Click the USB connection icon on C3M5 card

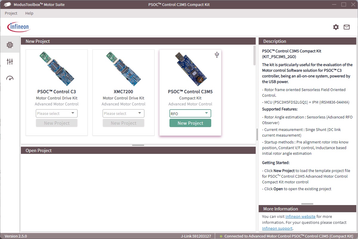[217, 55]
